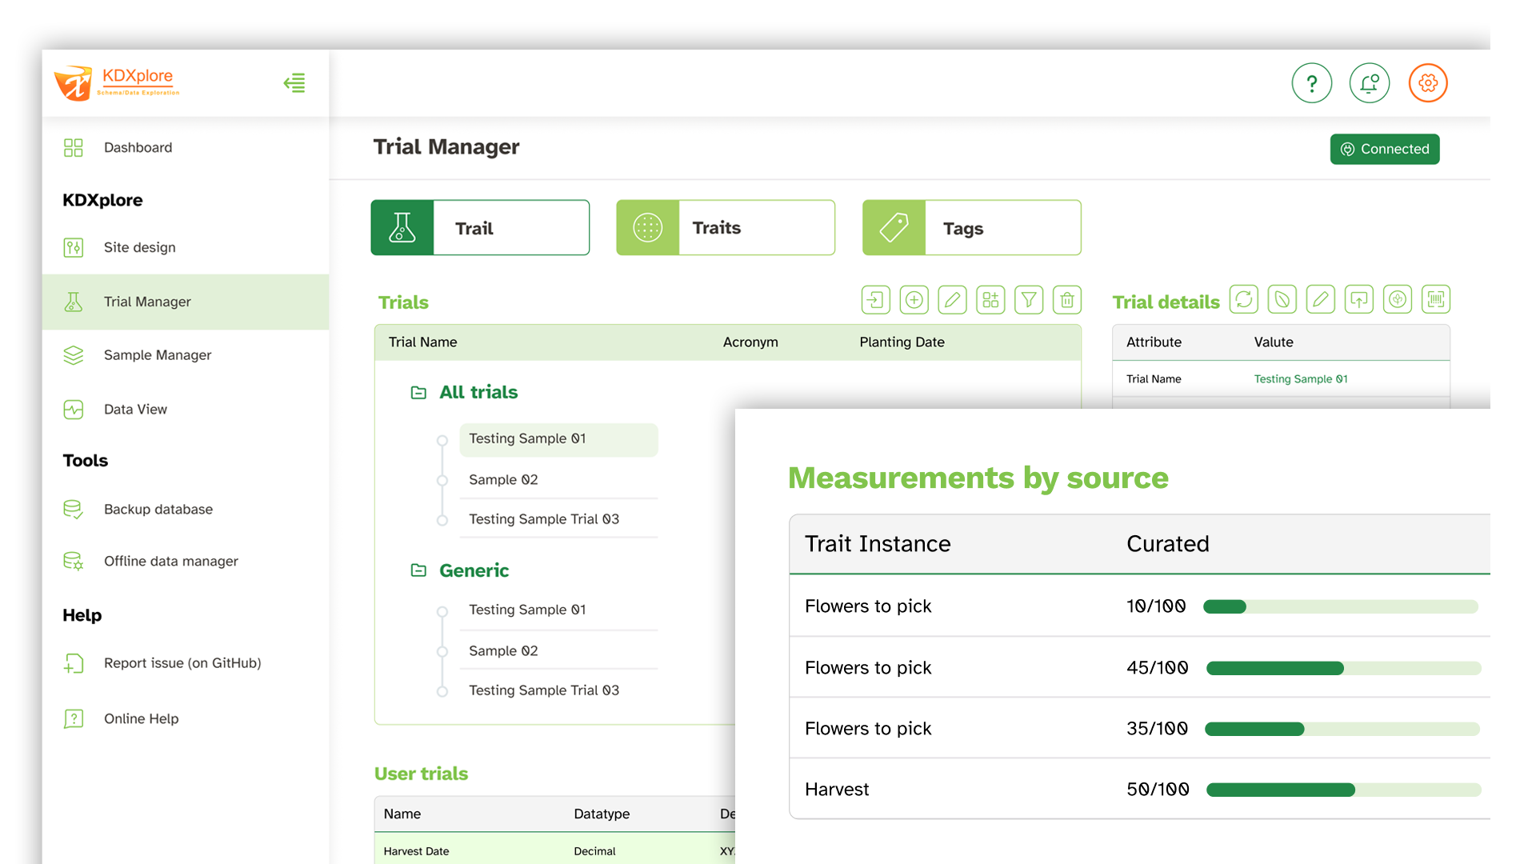Click the Attribute column header
The image size is (1536, 864).
[x=1154, y=342]
